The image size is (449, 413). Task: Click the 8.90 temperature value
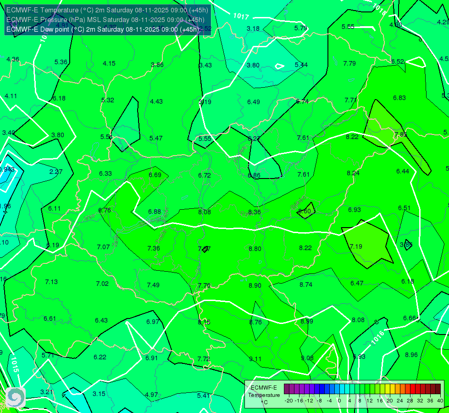(255, 285)
